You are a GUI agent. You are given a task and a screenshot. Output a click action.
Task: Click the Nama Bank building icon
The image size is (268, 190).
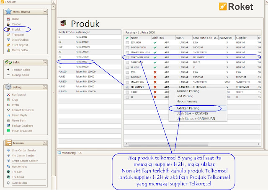click(8, 120)
